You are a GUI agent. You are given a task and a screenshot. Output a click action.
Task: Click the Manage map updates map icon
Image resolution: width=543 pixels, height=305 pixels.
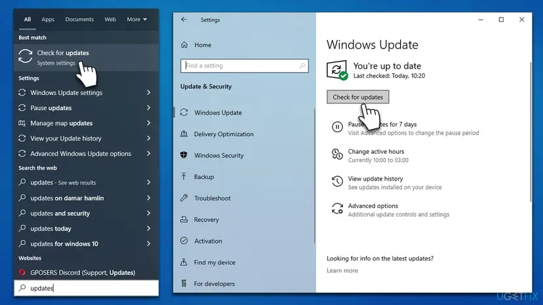tap(22, 123)
